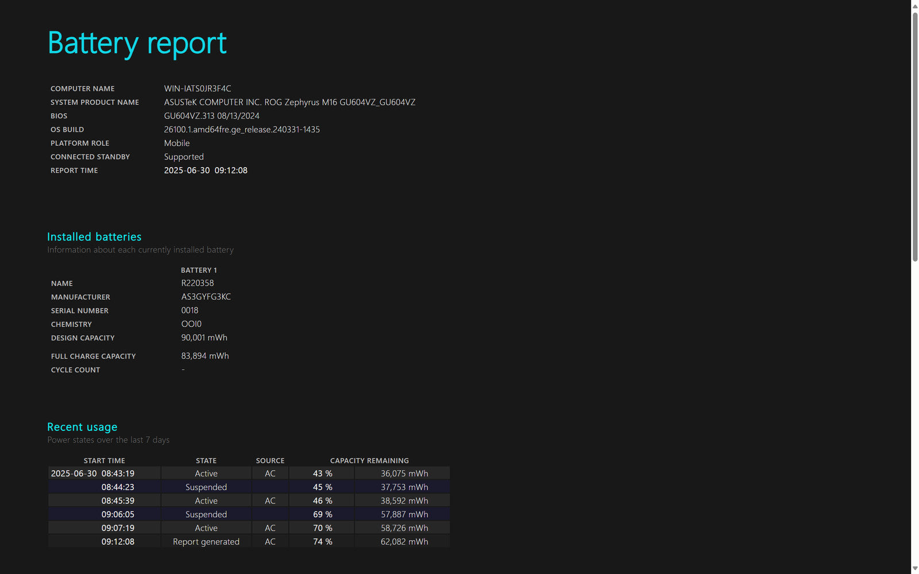The width and height of the screenshot is (919, 574).
Task: Click the 74 % capacity cell
Action: (322, 542)
